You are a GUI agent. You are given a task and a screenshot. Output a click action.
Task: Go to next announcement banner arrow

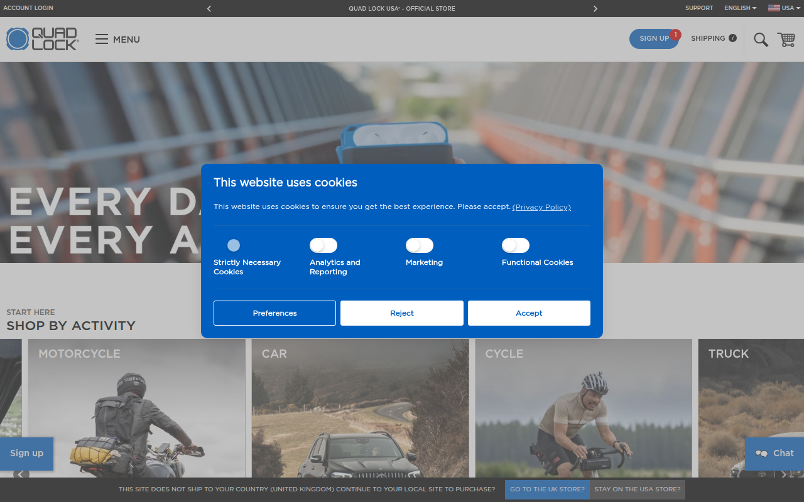[x=595, y=9]
